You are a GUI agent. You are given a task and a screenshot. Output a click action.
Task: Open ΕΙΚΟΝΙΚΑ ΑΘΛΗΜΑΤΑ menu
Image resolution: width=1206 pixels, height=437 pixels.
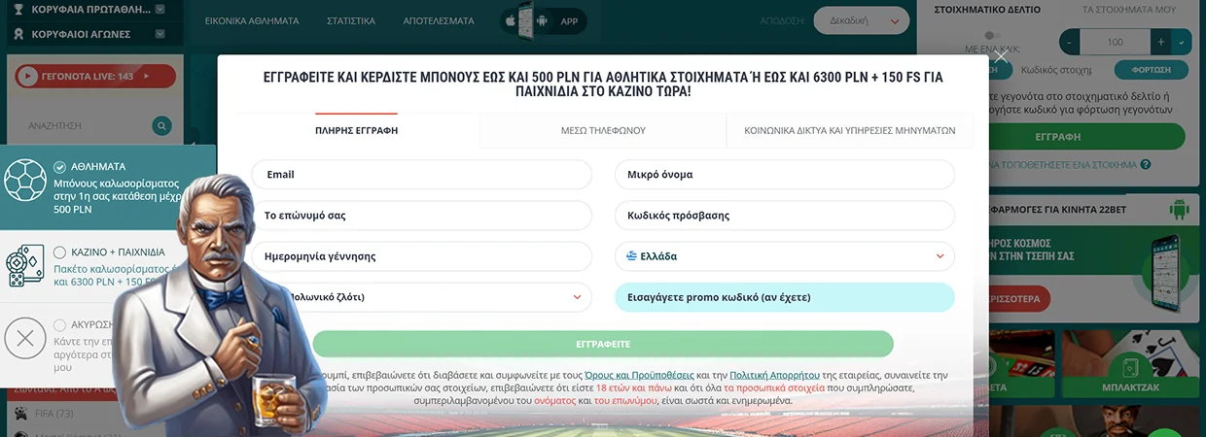[252, 20]
